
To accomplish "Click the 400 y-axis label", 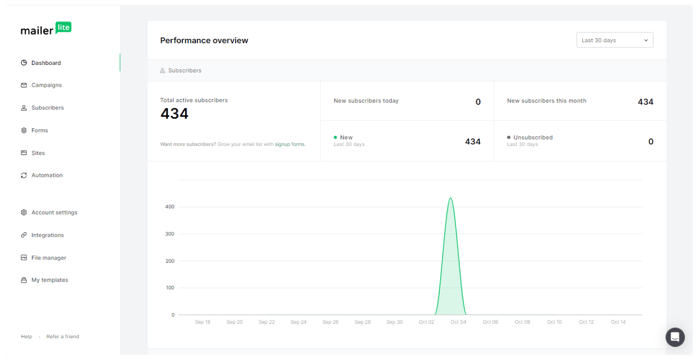I will (170, 207).
